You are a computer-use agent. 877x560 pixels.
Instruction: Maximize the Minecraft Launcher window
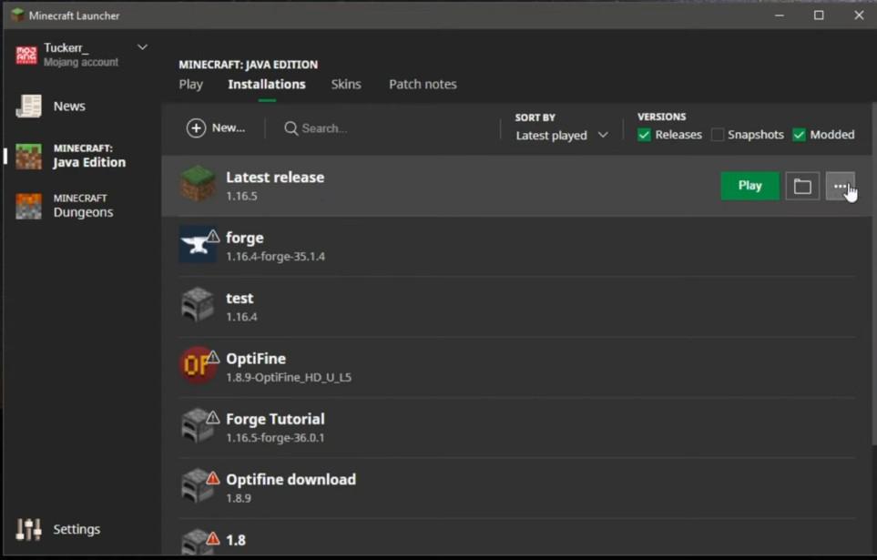[x=819, y=15]
